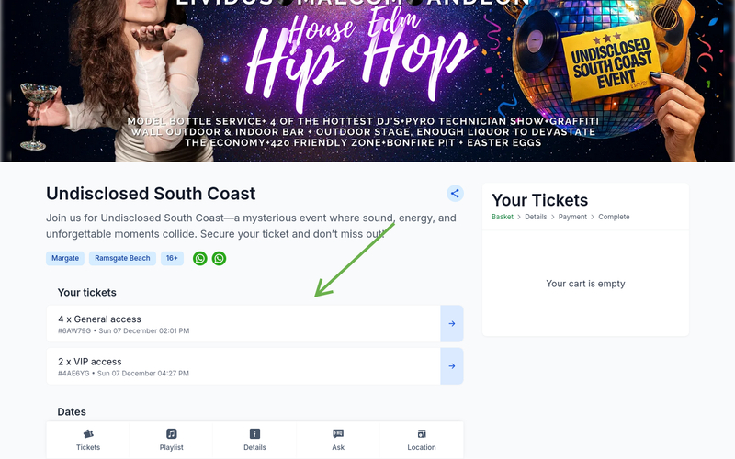735x459 pixels.
Task: Select the Margate tag
Action: (65, 259)
